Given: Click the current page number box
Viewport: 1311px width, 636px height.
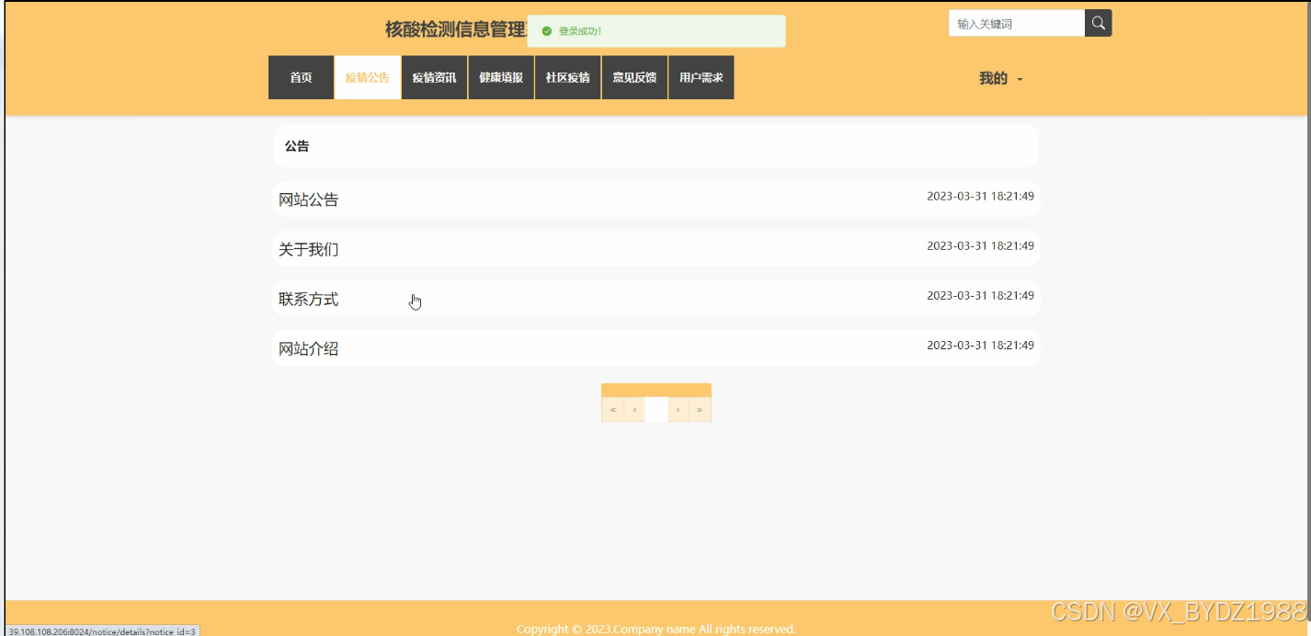Looking at the screenshot, I should [x=656, y=410].
